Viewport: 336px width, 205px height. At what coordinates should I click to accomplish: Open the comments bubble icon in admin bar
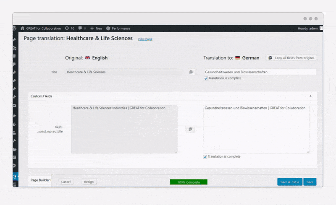coord(80,29)
